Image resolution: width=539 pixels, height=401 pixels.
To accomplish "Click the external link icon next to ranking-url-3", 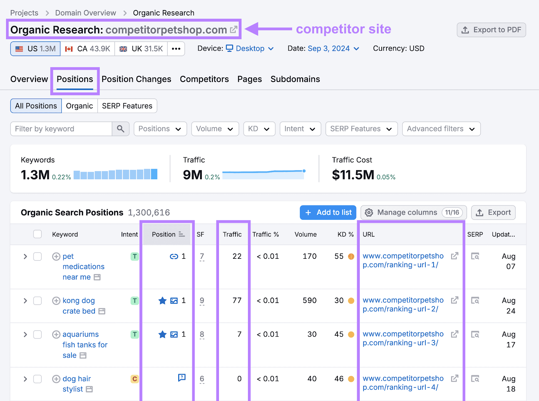I will [x=455, y=334].
